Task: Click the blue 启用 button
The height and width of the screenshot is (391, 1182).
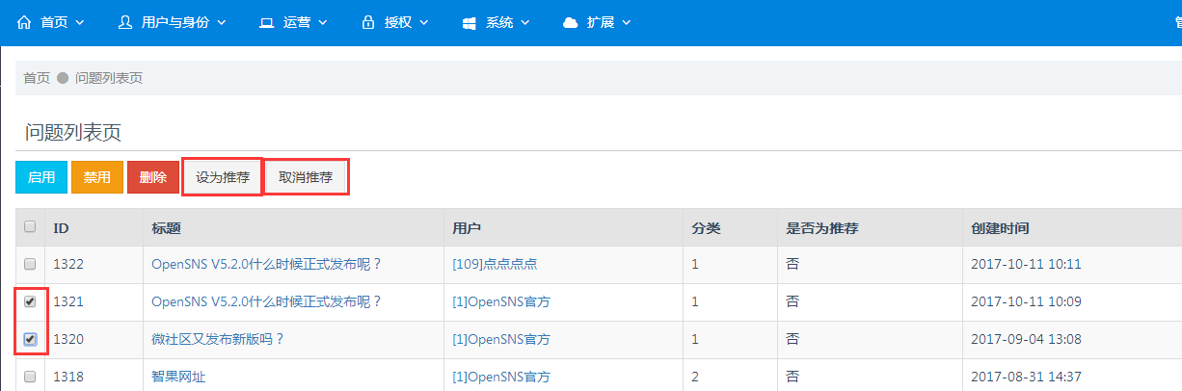Action: 41,177
